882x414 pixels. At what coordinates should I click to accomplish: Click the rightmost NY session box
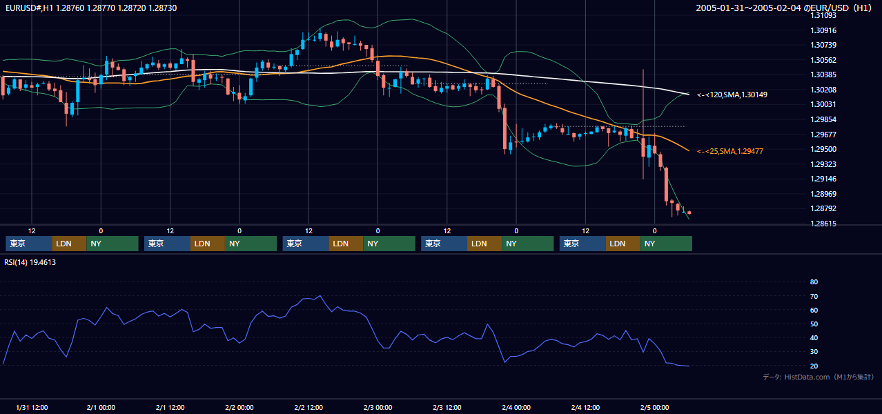666,244
